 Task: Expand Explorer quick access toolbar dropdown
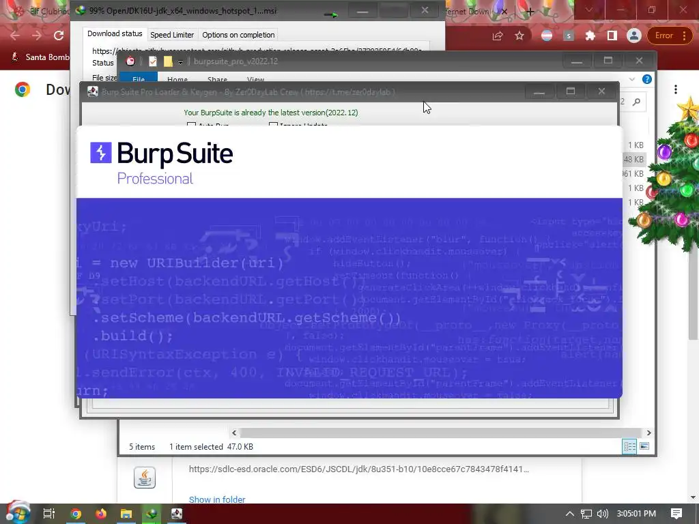[x=180, y=62]
